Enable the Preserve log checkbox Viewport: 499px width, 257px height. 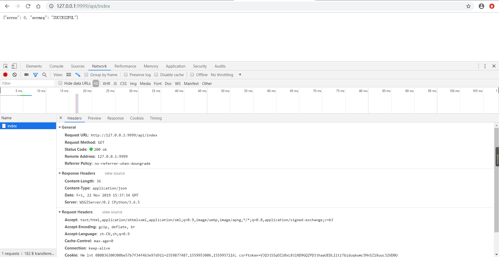pos(126,75)
